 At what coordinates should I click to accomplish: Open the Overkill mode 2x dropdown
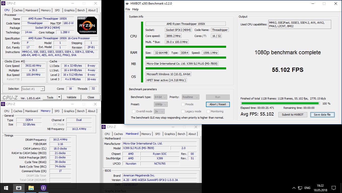(159, 111)
